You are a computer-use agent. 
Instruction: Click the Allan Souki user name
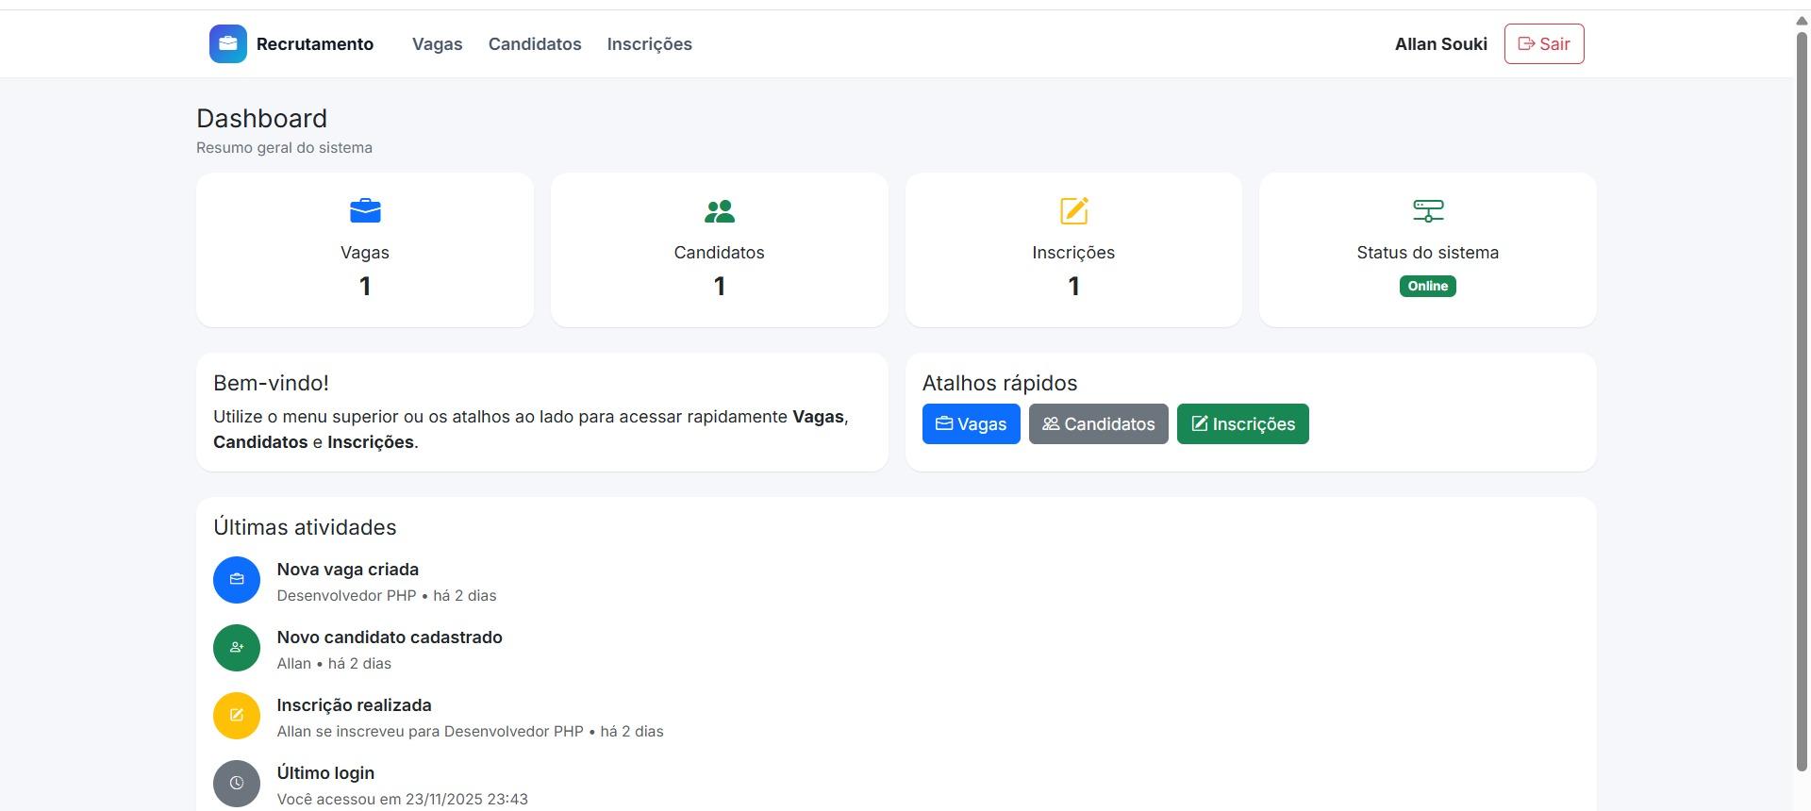click(1440, 44)
